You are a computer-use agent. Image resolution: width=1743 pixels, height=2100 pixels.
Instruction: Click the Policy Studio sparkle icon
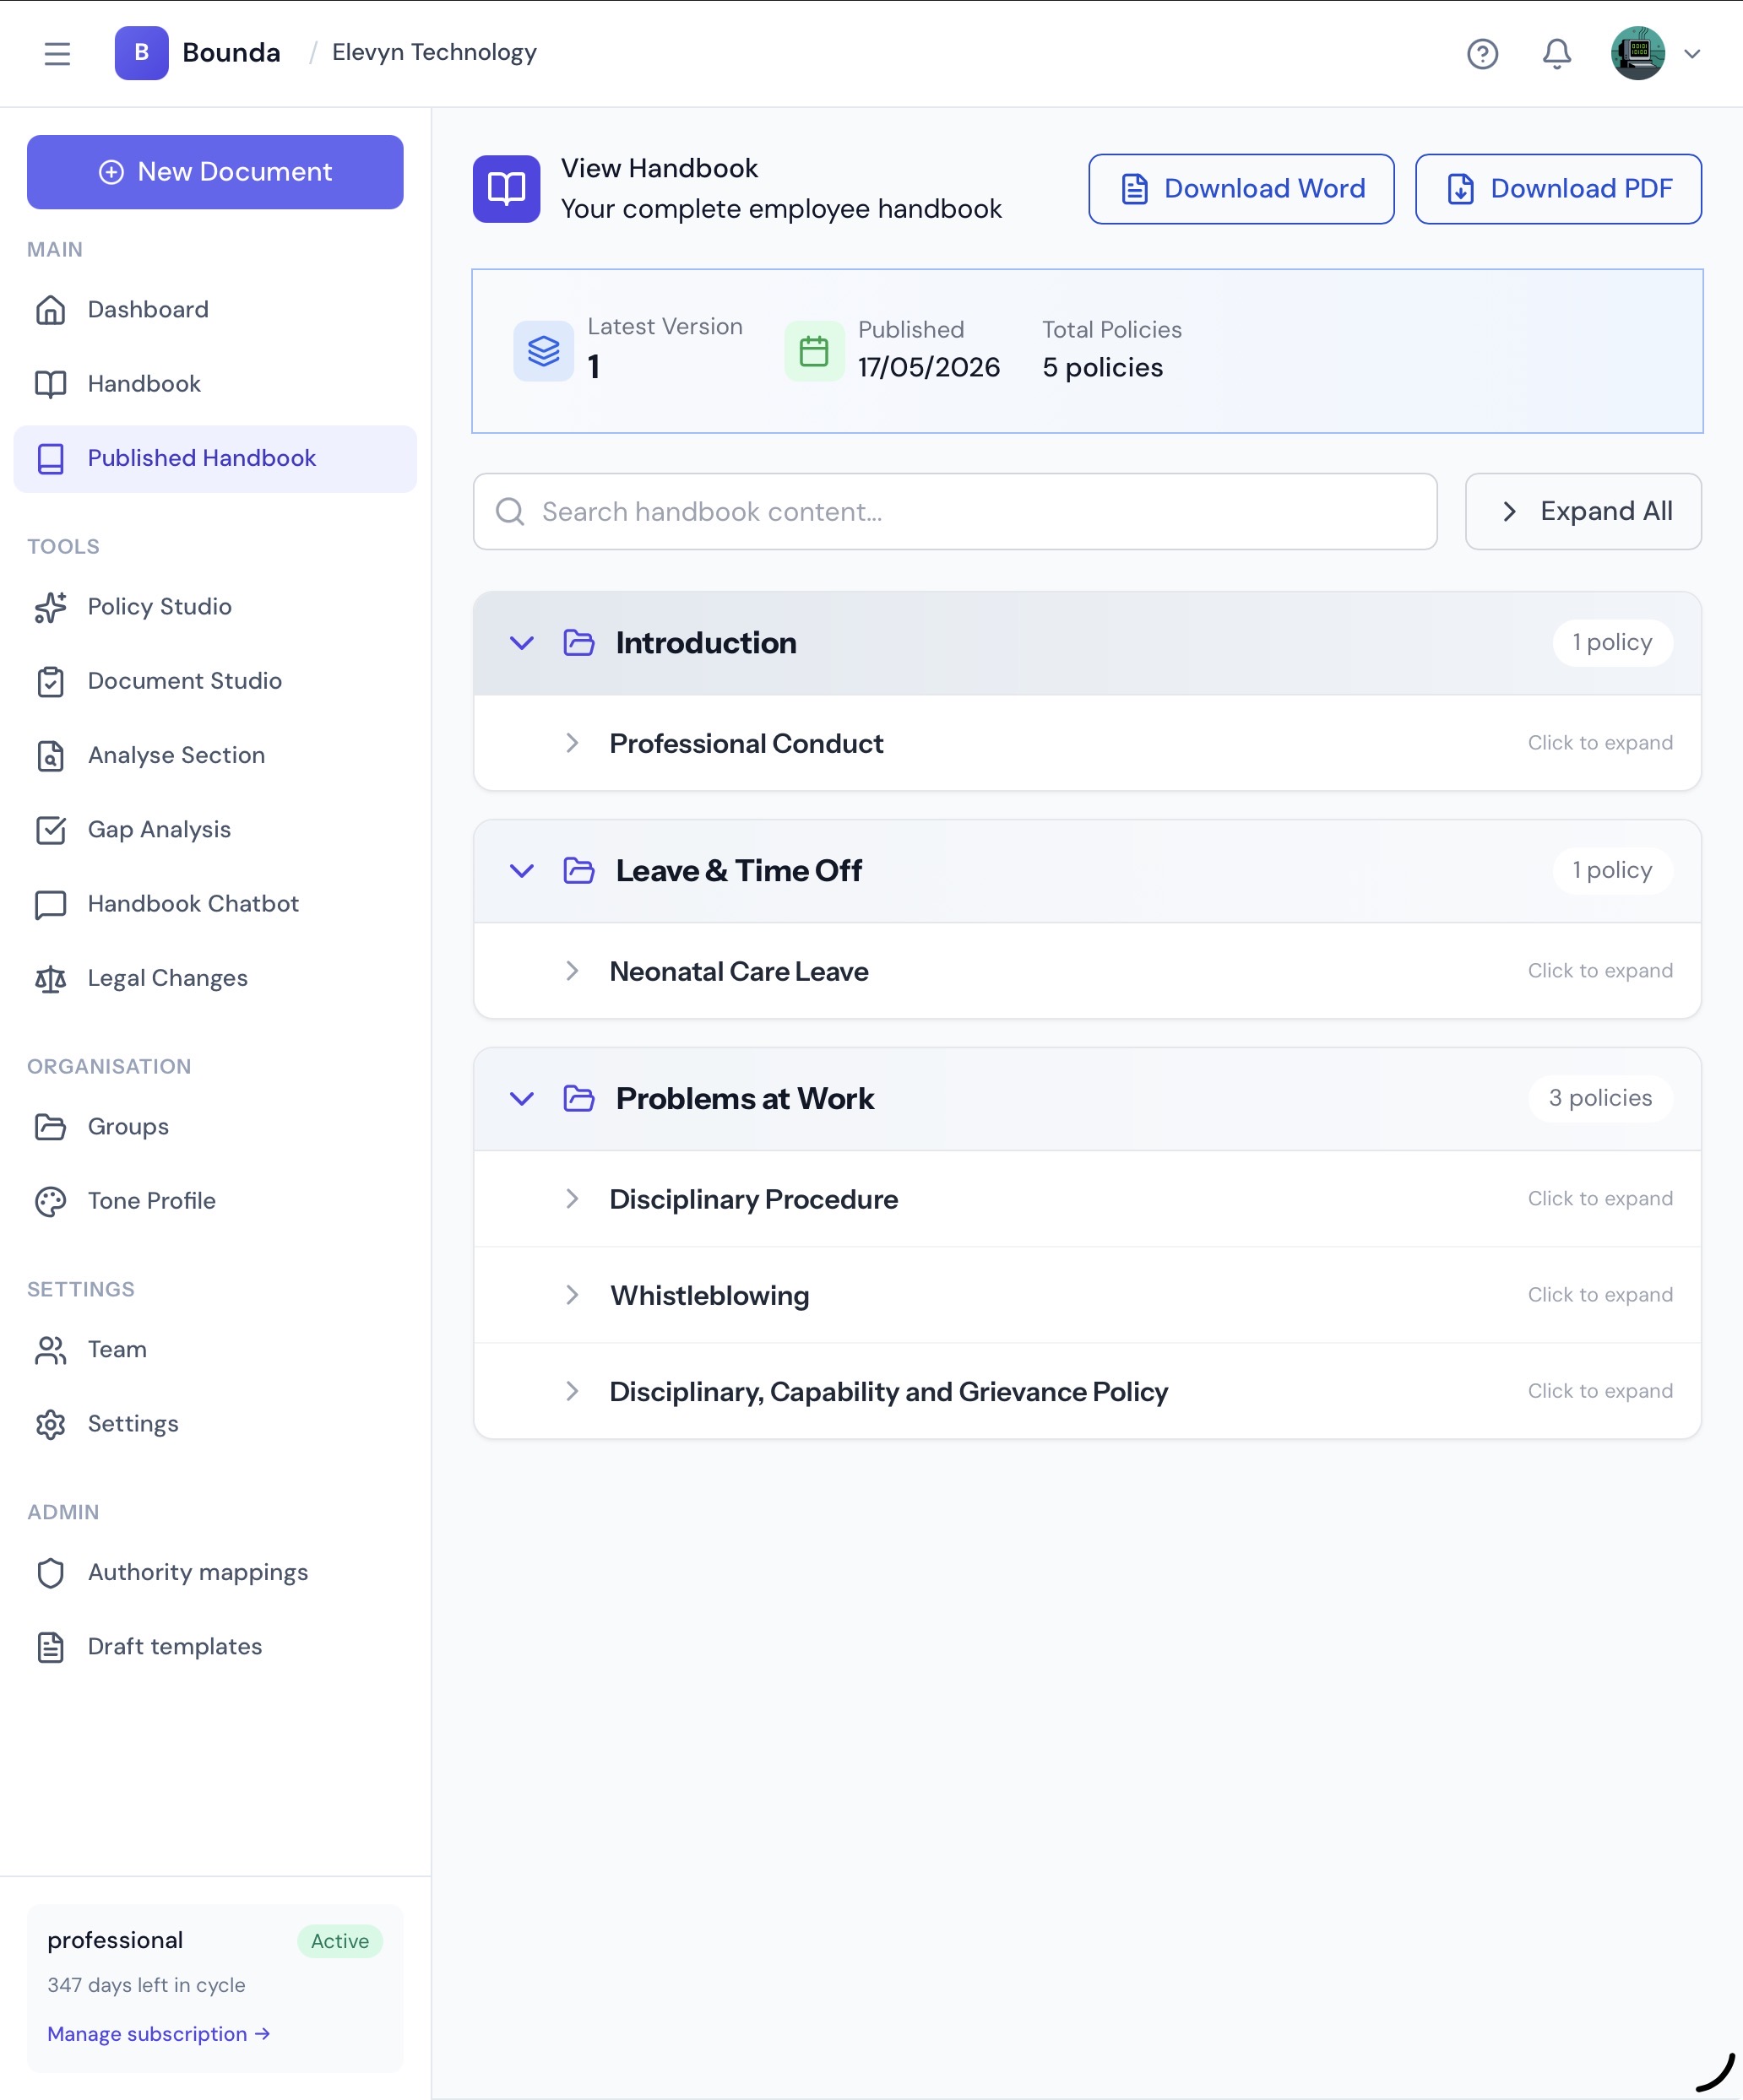click(50, 607)
